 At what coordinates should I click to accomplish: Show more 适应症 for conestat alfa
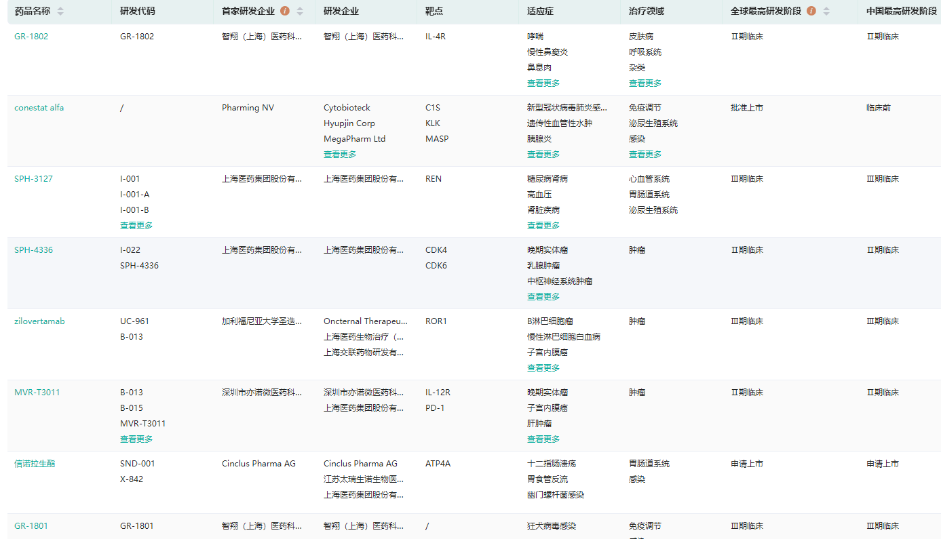tap(543, 155)
